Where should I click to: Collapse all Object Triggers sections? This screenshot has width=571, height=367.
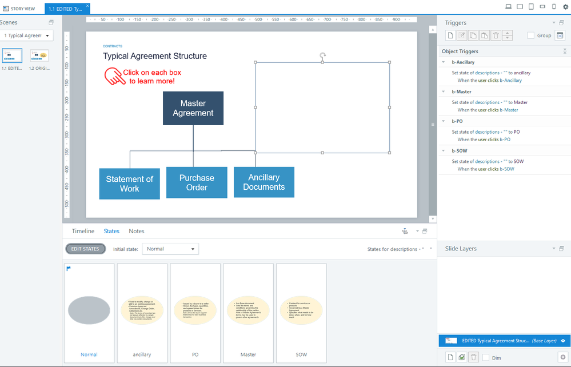tap(565, 51)
